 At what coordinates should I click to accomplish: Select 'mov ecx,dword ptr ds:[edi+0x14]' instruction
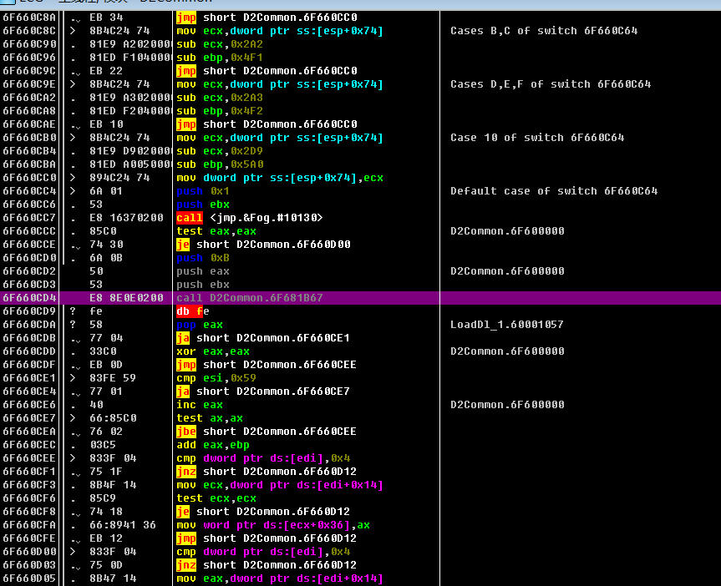tap(280, 485)
